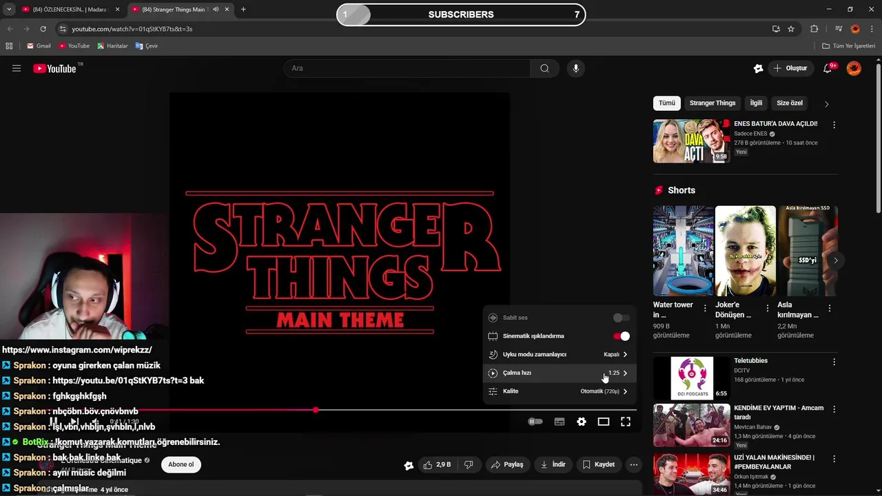Click the İndir button

[553, 465]
